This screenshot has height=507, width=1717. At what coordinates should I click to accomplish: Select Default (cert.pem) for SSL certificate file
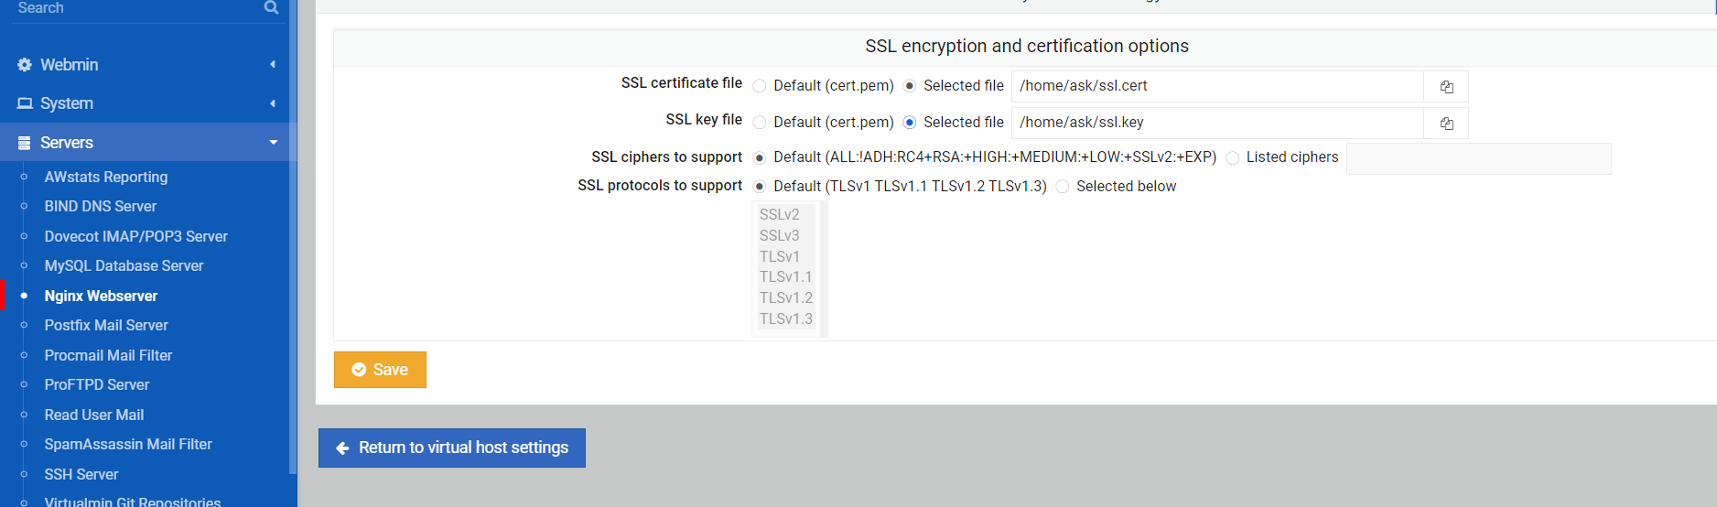[760, 86]
